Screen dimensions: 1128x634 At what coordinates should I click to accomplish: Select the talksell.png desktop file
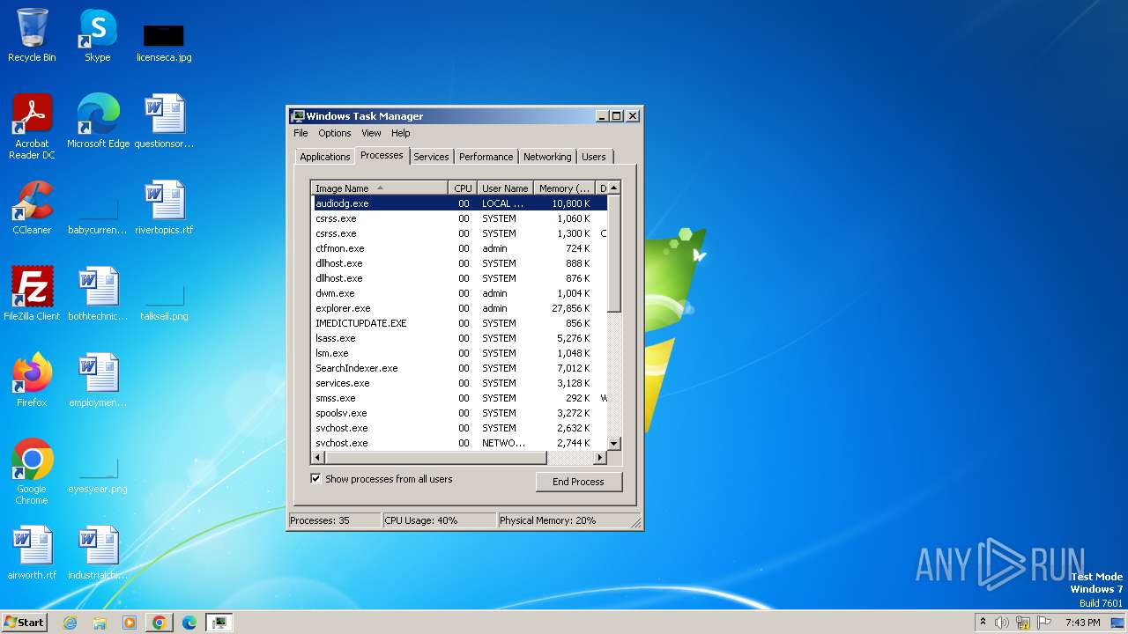tap(164, 304)
